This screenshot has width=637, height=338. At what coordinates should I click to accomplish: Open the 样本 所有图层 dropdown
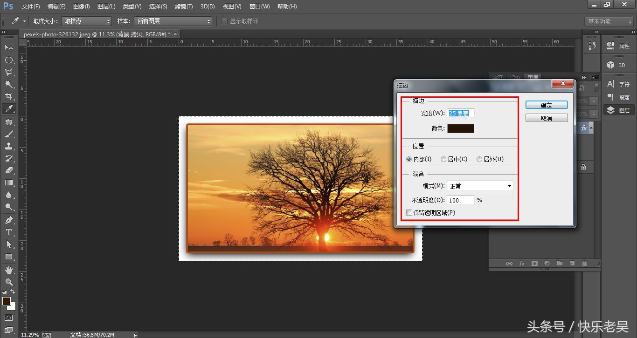[x=173, y=21]
